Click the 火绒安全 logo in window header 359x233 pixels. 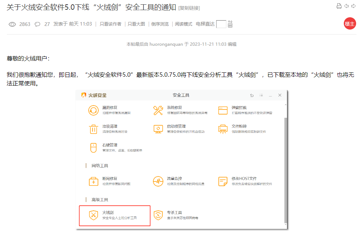pyautogui.click(x=94, y=95)
